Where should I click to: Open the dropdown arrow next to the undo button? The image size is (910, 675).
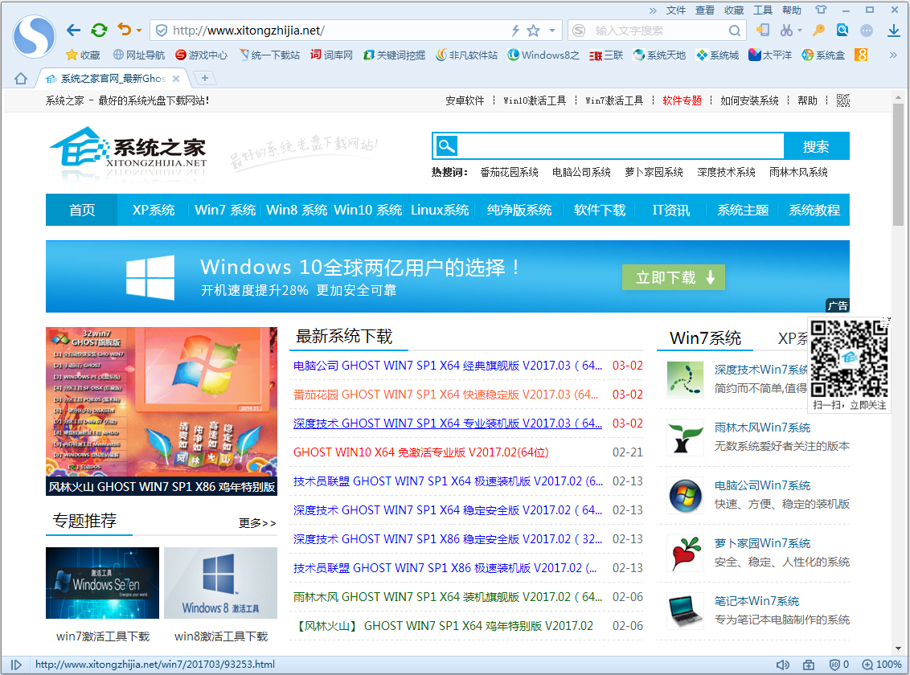(139, 31)
